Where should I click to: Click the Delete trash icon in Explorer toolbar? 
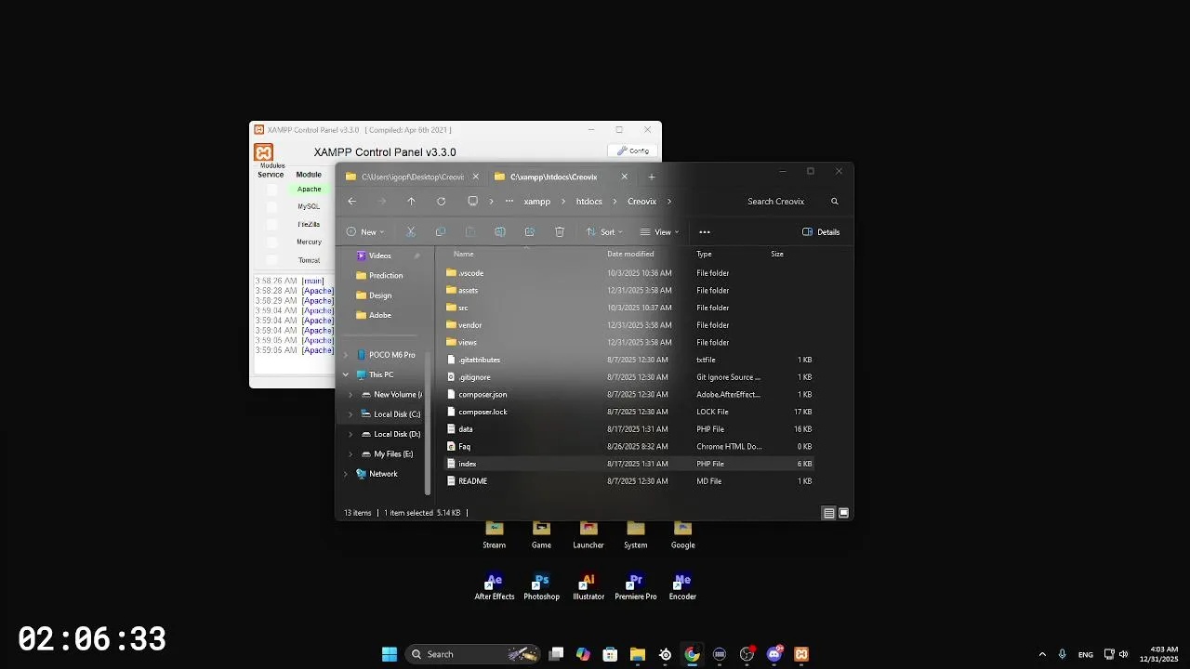pyautogui.click(x=560, y=232)
